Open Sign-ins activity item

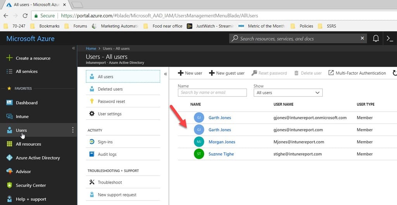click(123, 142)
